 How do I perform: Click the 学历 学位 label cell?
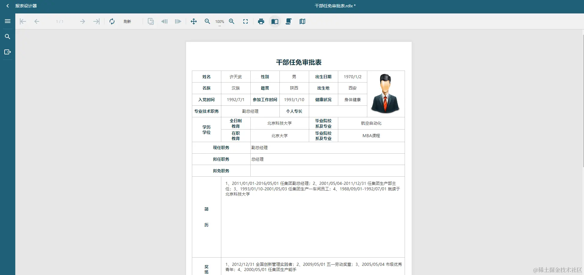[207, 130]
